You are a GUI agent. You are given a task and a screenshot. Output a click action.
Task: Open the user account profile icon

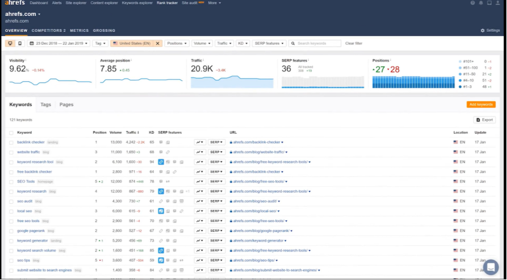coord(498,3)
